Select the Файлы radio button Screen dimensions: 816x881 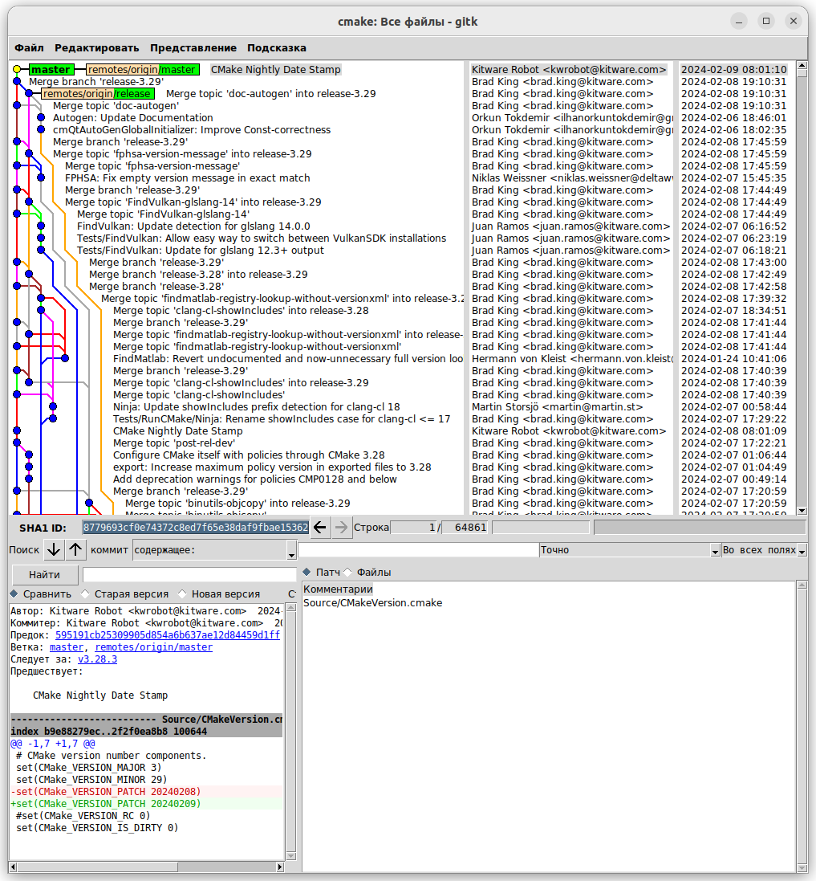(x=347, y=573)
